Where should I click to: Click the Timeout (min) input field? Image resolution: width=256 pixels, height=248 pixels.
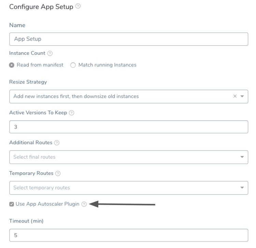click(x=129, y=235)
